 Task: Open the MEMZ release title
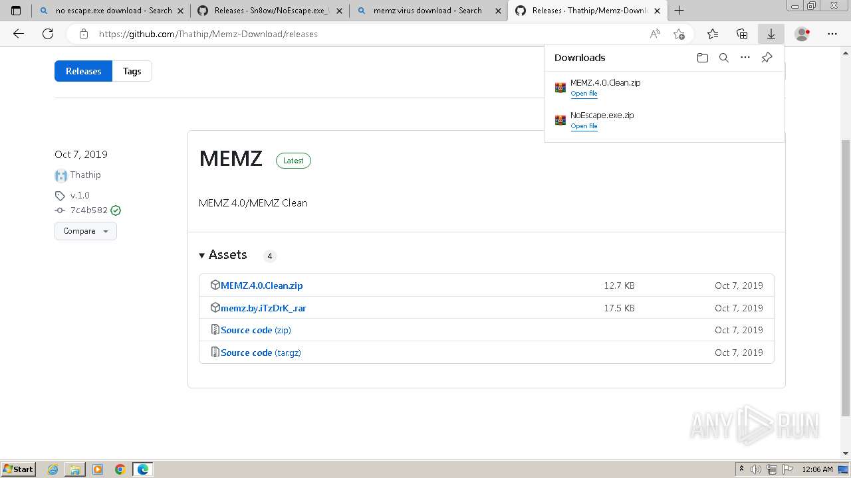coord(231,159)
